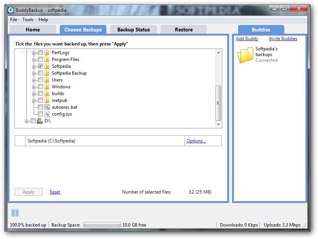This screenshot has width=318, height=239.
Task: Click the Backup Space progress bar
Action: tap(102, 225)
